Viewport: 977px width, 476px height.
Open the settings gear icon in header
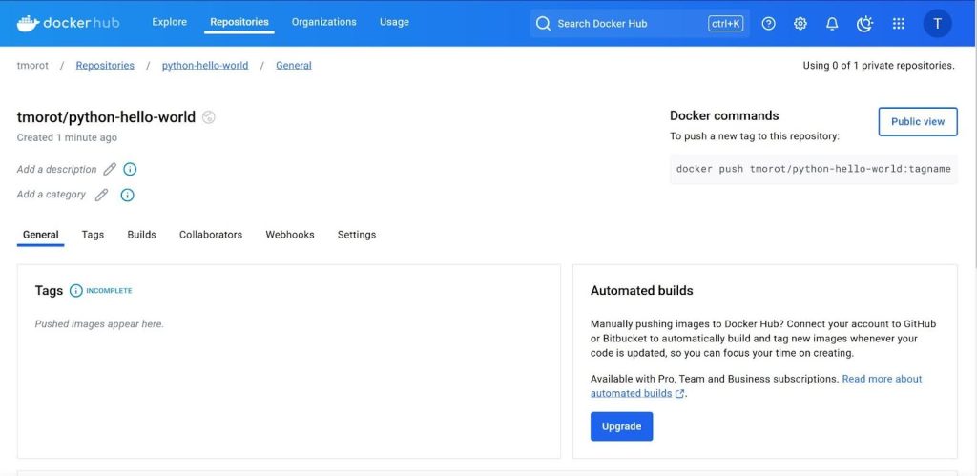tap(800, 24)
